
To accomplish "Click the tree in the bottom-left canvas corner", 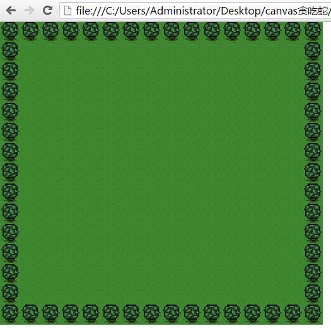I will [10, 313].
